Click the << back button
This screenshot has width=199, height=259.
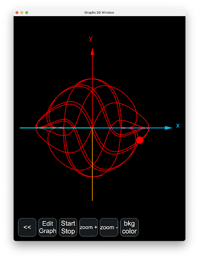point(27,227)
